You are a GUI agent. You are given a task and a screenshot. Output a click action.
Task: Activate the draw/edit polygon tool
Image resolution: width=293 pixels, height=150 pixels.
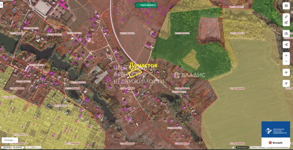click(286, 23)
